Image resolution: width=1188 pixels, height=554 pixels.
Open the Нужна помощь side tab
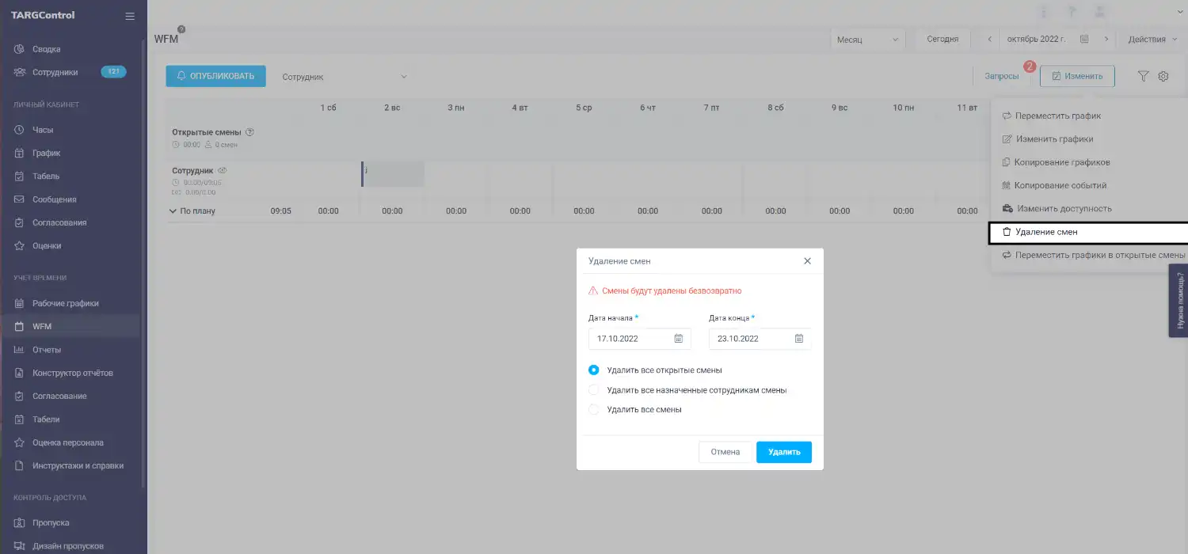pyautogui.click(x=1178, y=301)
